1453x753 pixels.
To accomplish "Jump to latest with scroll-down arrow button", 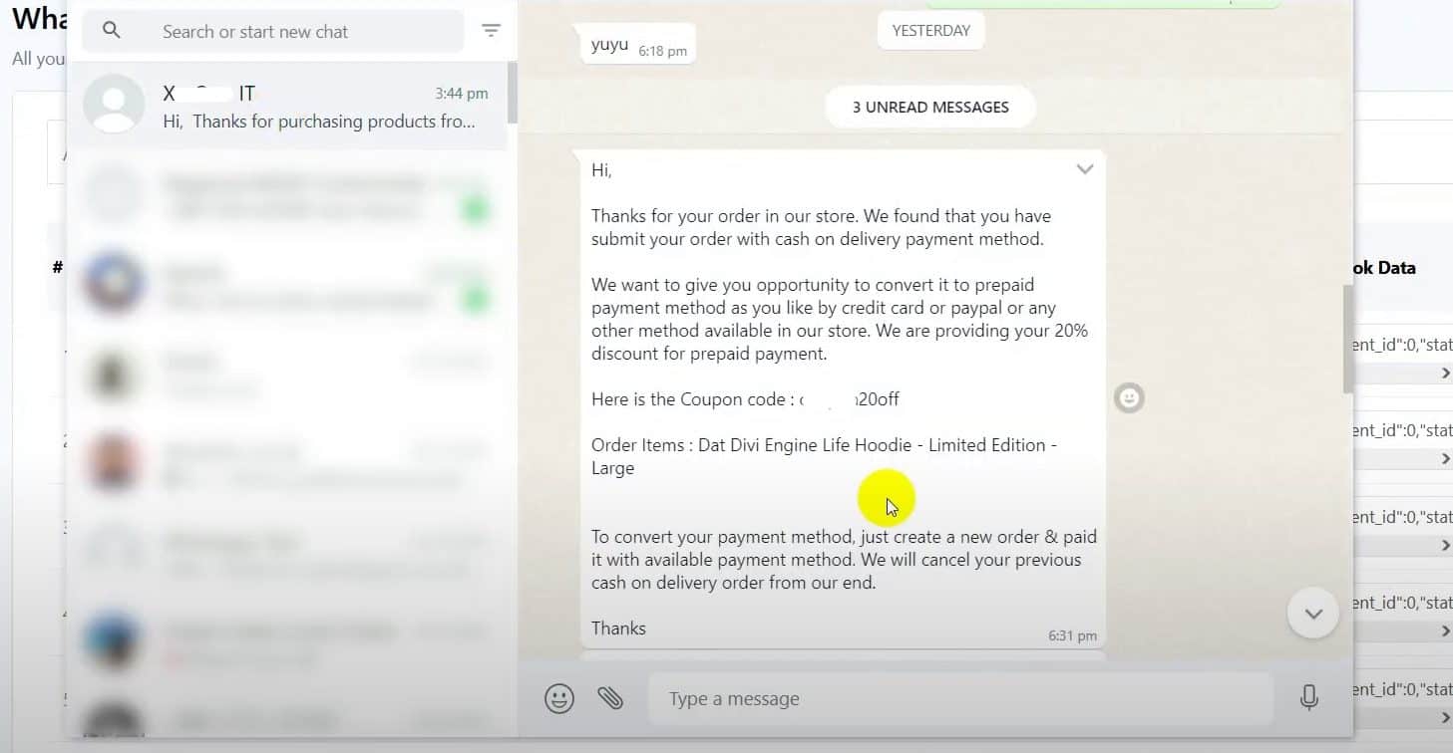I will pos(1313,614).
